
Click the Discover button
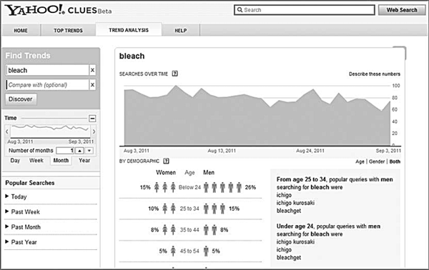[21, 99]
